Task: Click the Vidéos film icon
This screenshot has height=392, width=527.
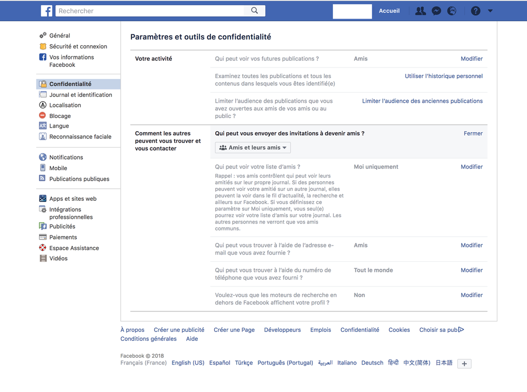Action: (x=43, y=258)
